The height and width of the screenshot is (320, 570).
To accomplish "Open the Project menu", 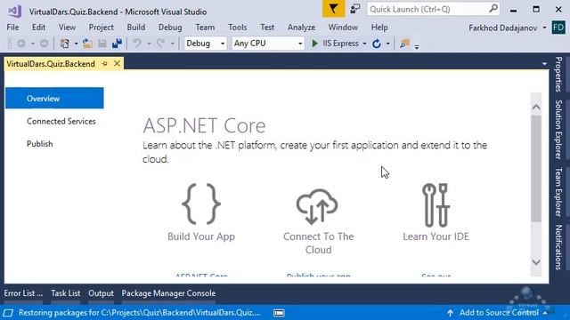I will click(101, 28).
